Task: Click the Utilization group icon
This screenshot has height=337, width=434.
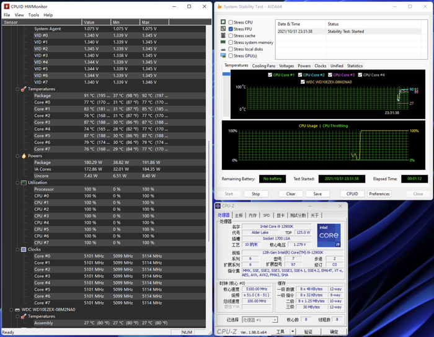Action: (x=24, y=183)
